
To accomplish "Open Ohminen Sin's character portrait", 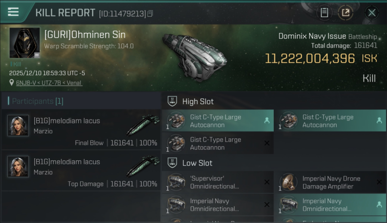I will point(24,42).
